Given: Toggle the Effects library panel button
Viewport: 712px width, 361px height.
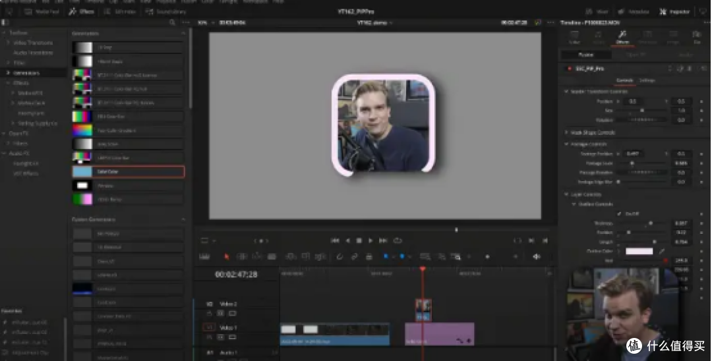Looking at the screenshot, I should tap(81, 11).
